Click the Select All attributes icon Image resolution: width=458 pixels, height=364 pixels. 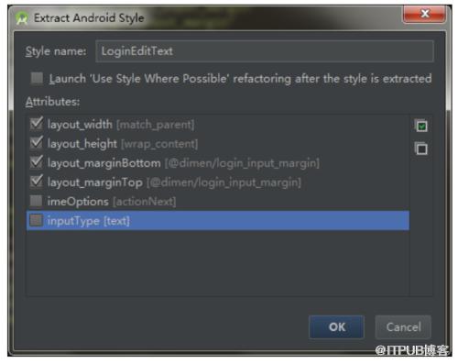point(421,126)
